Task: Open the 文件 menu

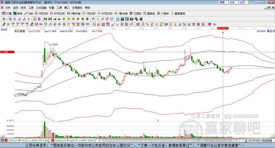Action: 8,8
